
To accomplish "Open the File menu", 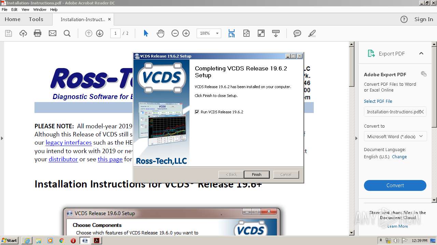I will (x=4, y=10).
